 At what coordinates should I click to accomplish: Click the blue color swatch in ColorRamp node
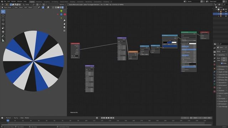point(170,46)
